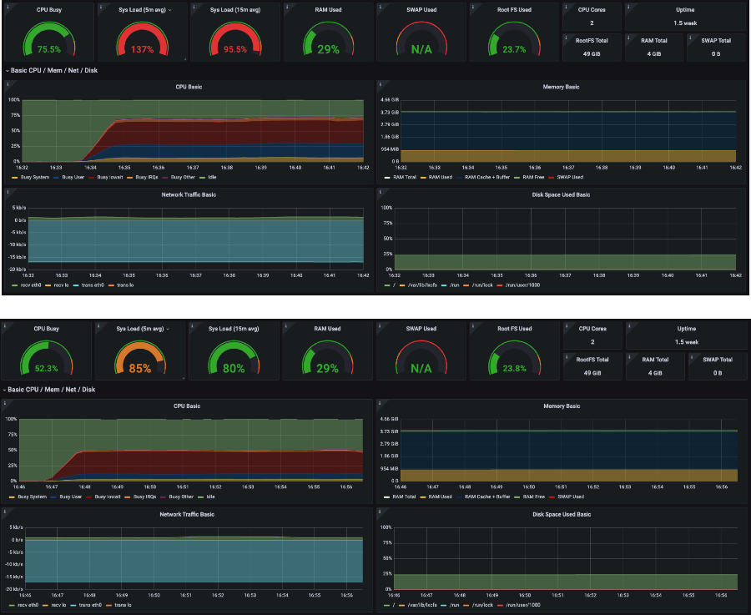Click yellow swatch of RAM Used in 16:32 Memory legend
This screenshot has height=615, width=751.
point(423,178)
